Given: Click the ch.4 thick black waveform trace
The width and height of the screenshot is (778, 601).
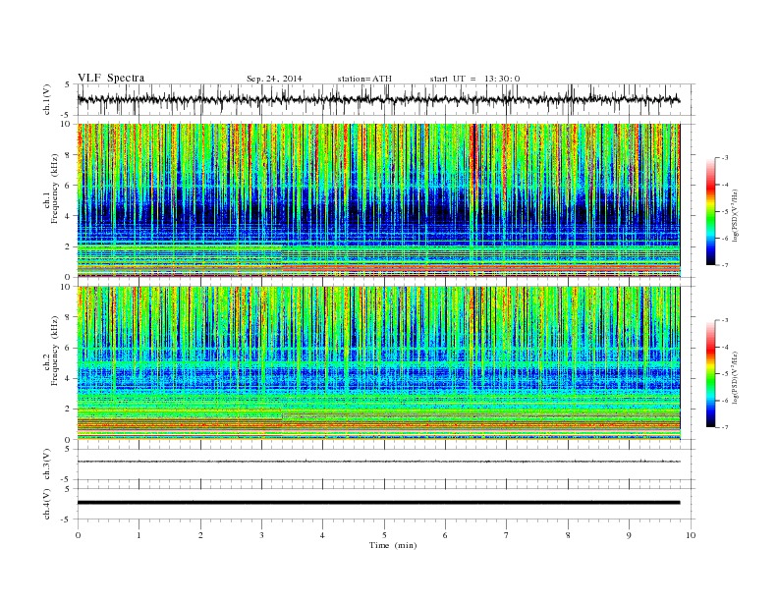Looking at the screenshot, I should click(379, 503).
